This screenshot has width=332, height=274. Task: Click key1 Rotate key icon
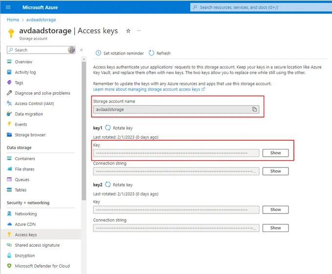point(108,127)
